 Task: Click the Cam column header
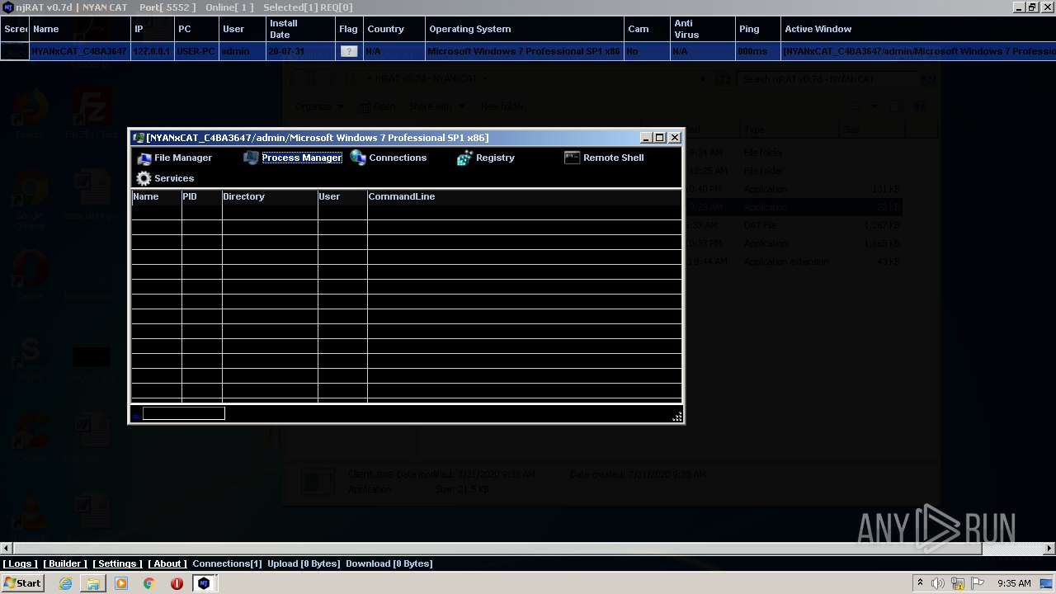point(647,29)
